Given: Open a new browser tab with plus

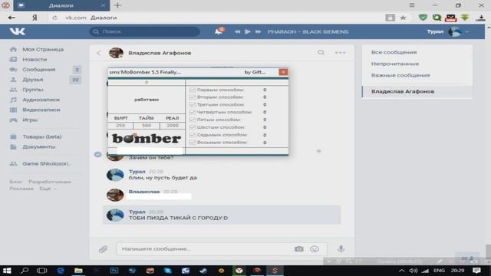Looking at the screenshot, I should (117, 5).
